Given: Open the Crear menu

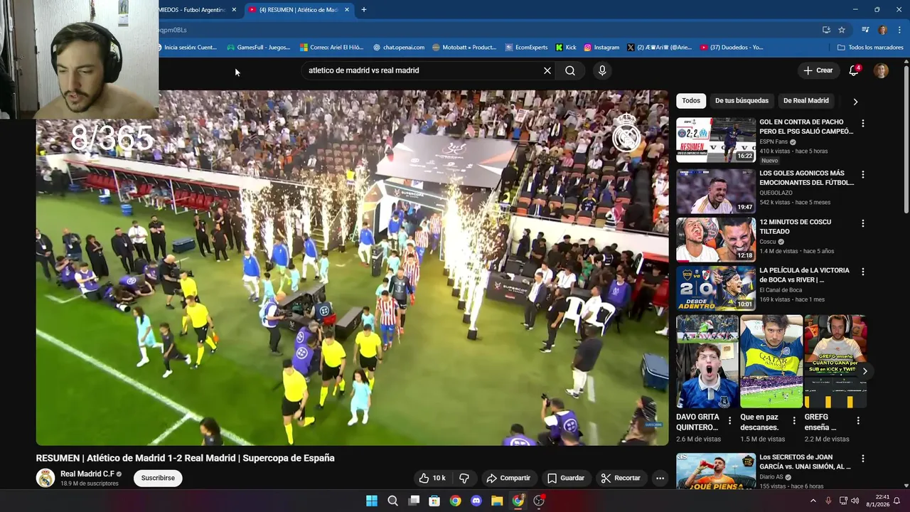Looking at the screenshot, I should [x=818, y=70].
